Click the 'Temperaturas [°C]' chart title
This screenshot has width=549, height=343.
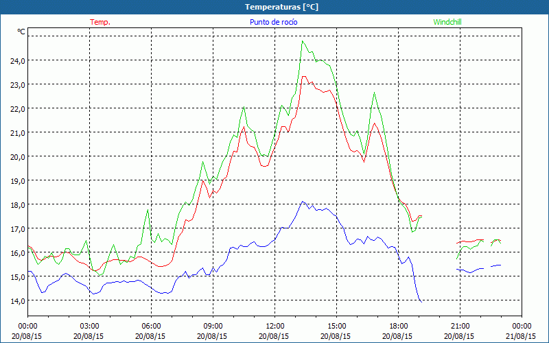(281, 7)
